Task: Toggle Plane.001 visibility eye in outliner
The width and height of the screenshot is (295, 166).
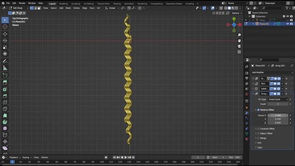Action: click(x=288, y=24)
